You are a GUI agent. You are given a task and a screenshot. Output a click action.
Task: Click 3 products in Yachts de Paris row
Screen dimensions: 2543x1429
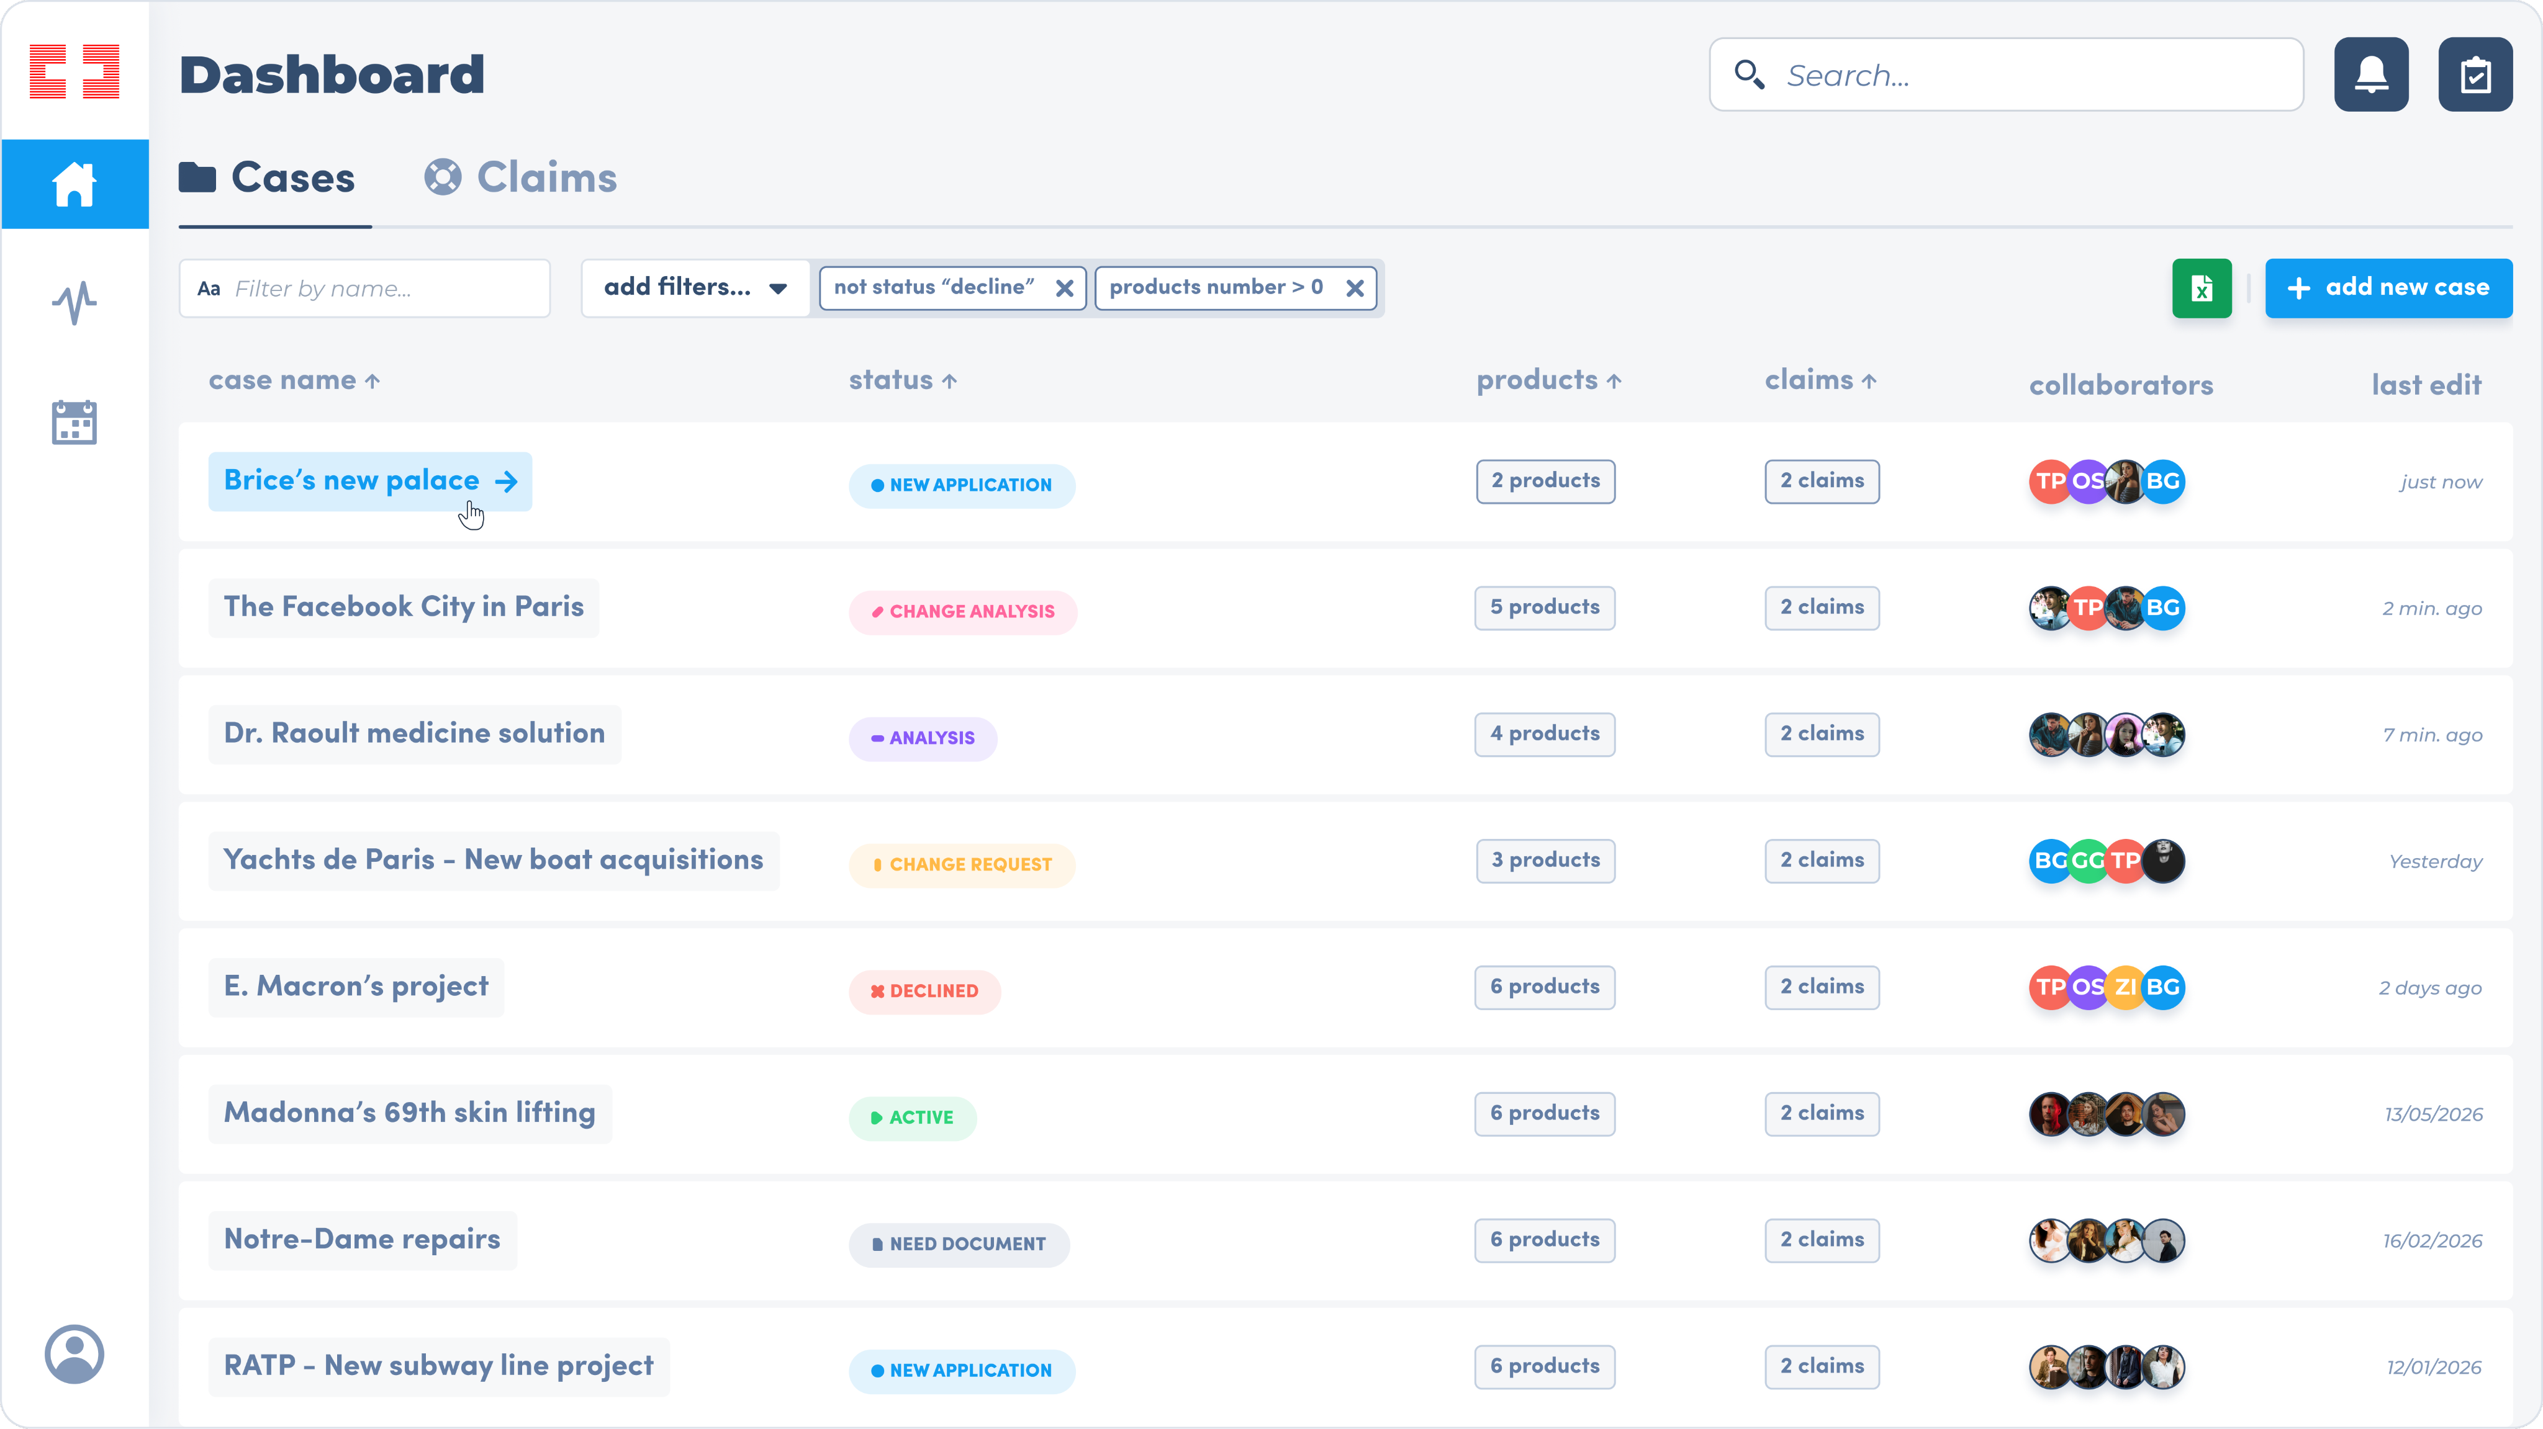point(1546,861)
